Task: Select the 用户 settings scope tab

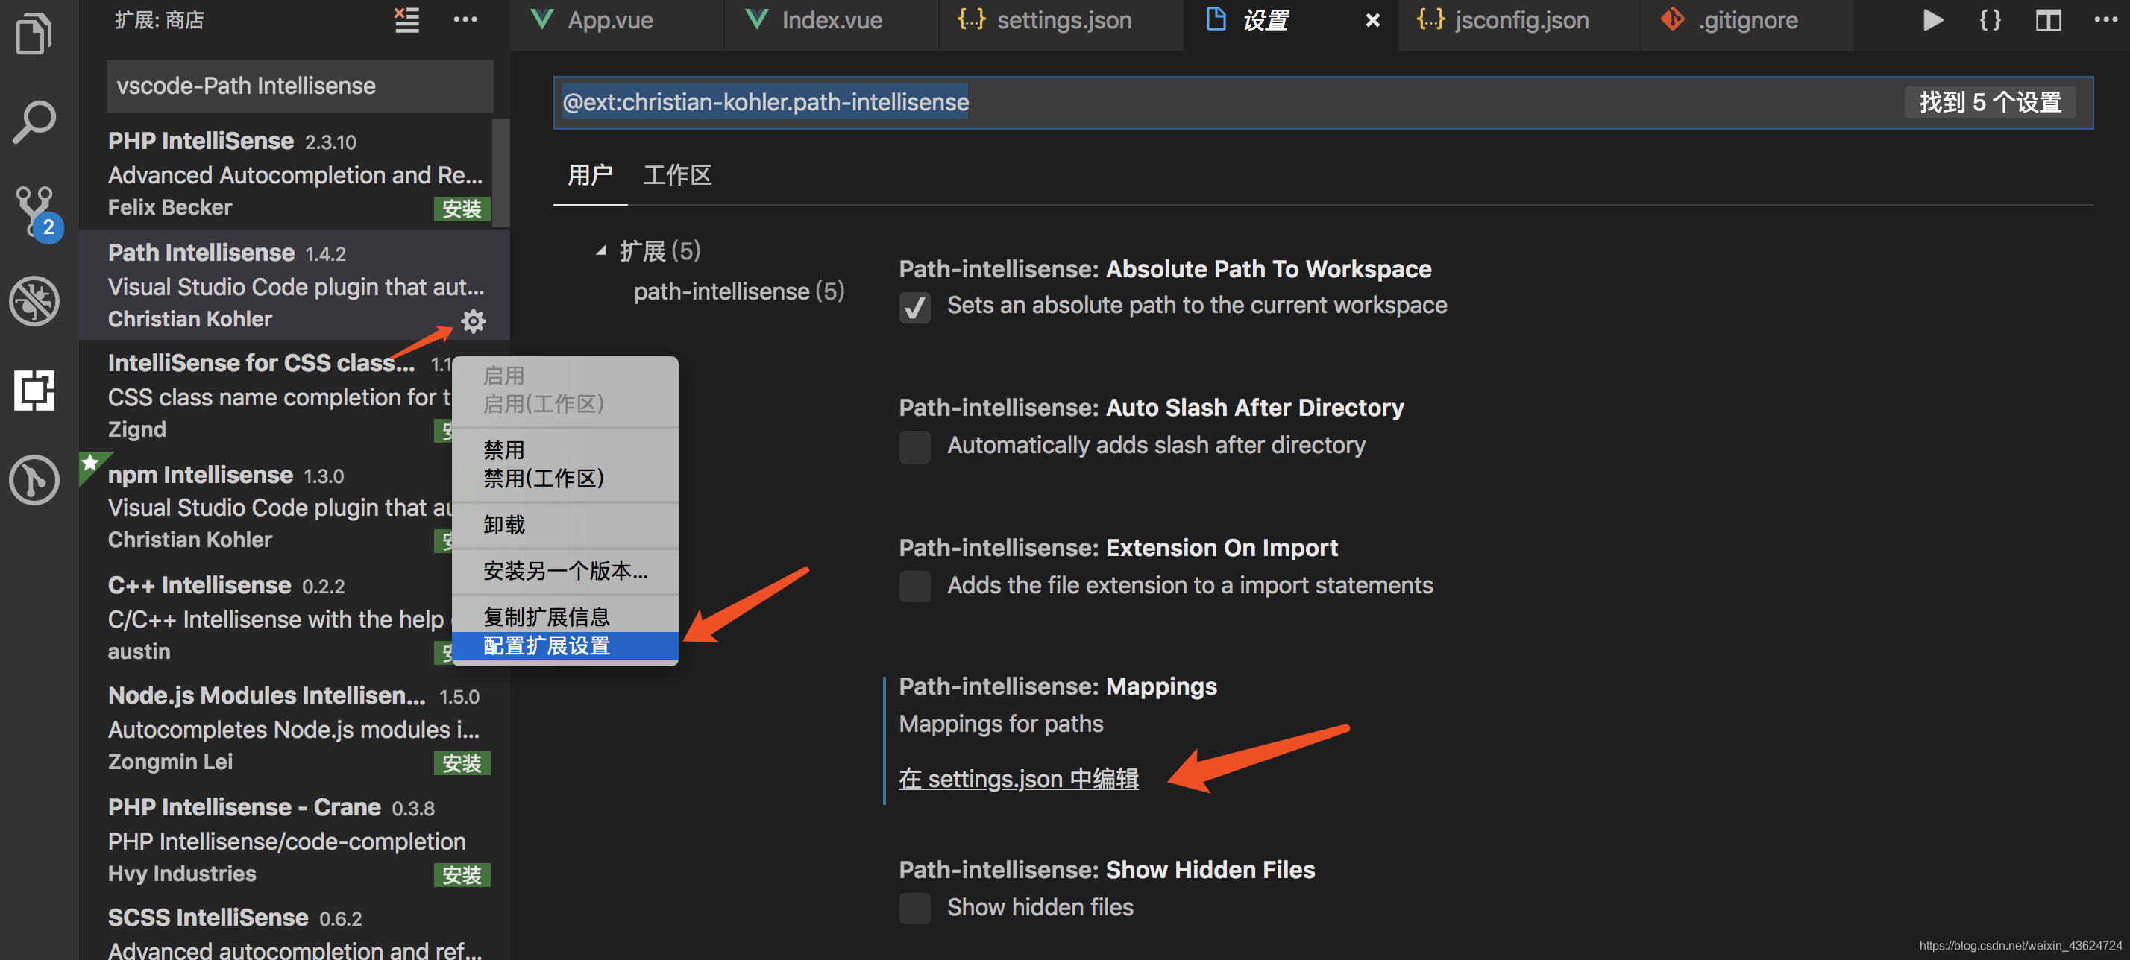Action: (x=591, y=175)
